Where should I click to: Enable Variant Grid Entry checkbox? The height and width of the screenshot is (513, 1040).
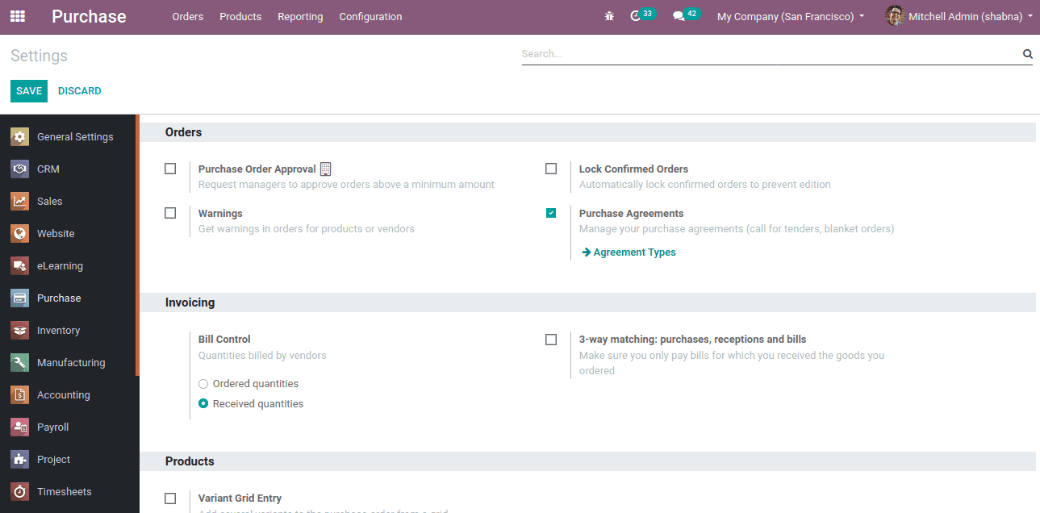click(170, 498)
